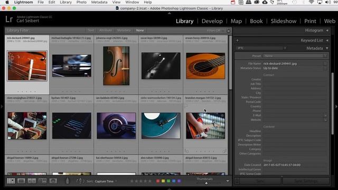Open the File menu
The width and height of the screenshot is (338, 190).
(x=41, y=2)
